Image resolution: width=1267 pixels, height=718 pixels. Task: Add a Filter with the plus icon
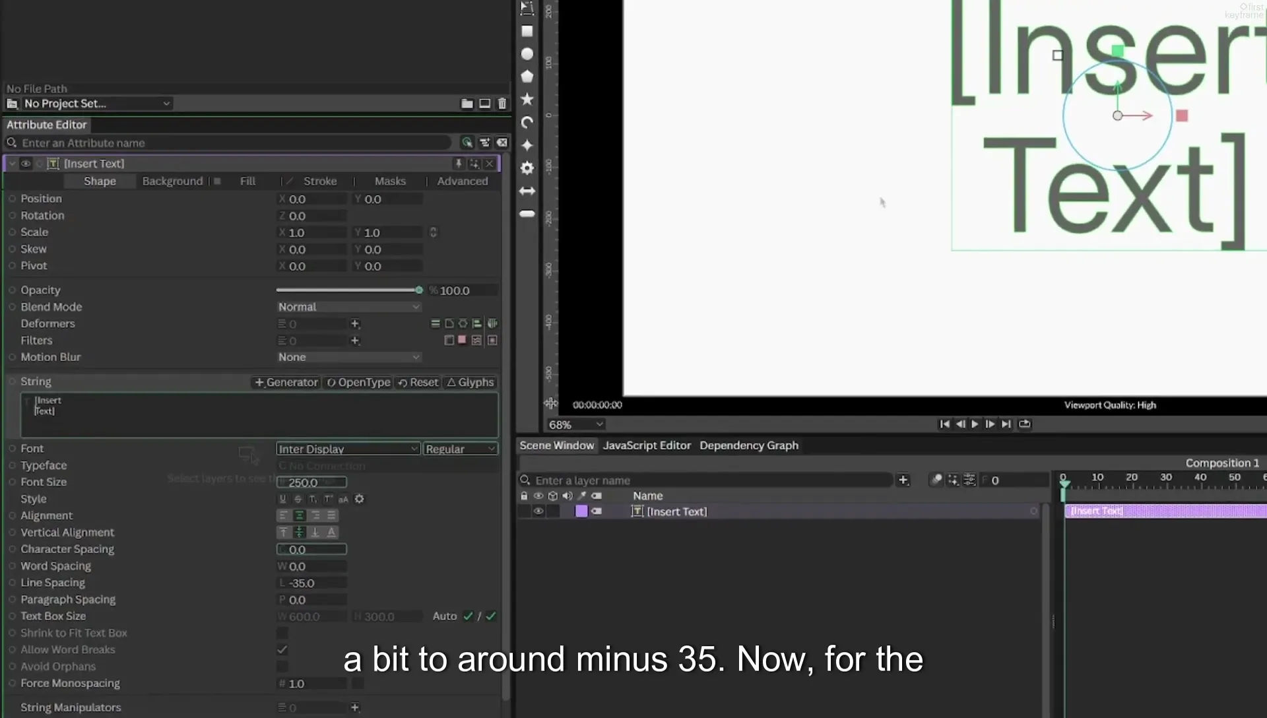tap(355, 341)
